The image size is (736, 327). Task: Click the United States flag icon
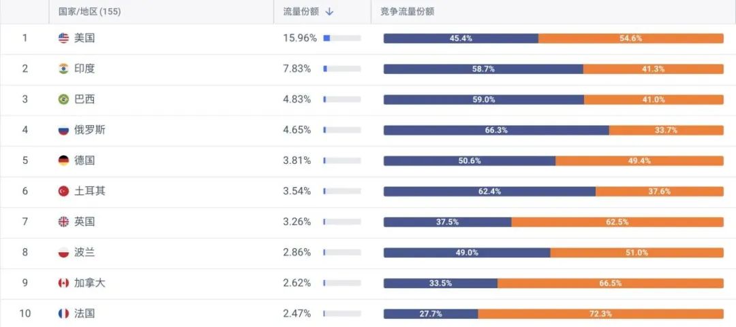63,38
